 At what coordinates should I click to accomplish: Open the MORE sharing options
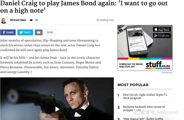(50, 32)
